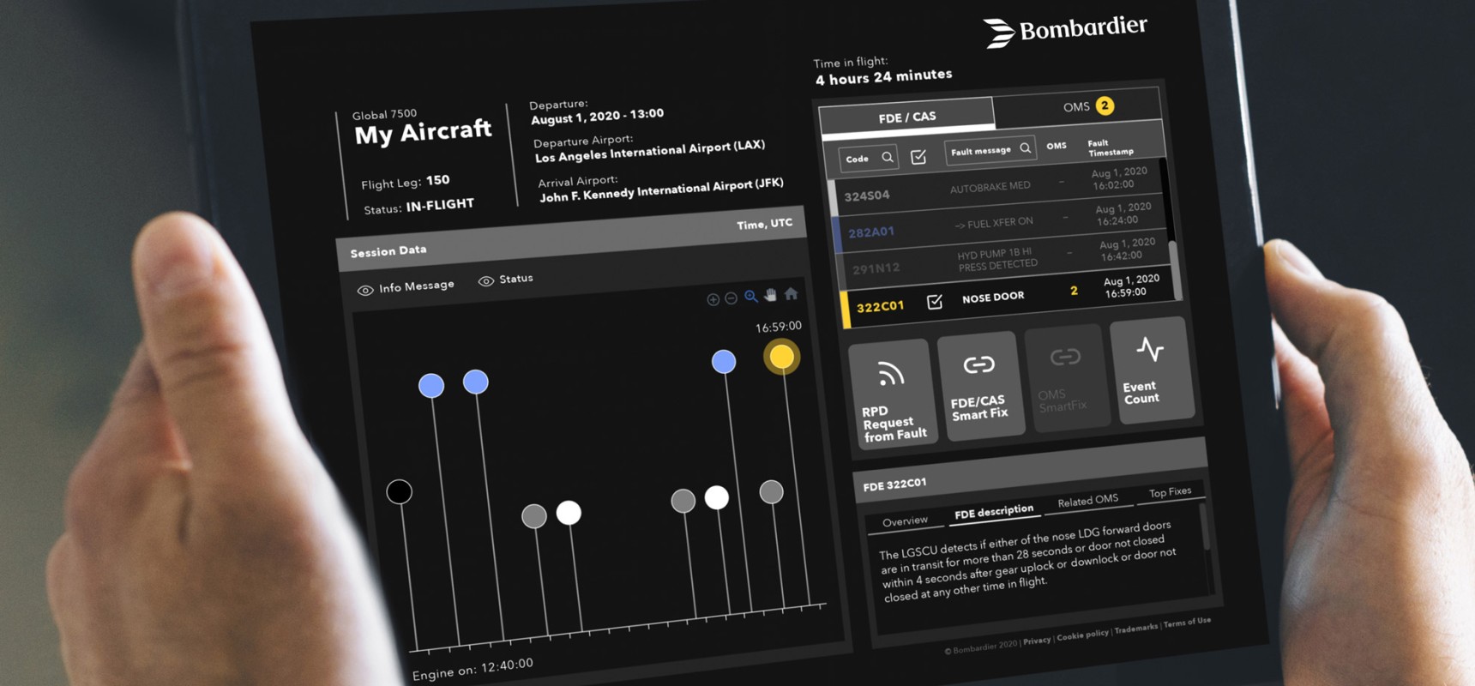Click the Code search magnifier icon
1475x686 pixels.
click(x=888, y=157)
